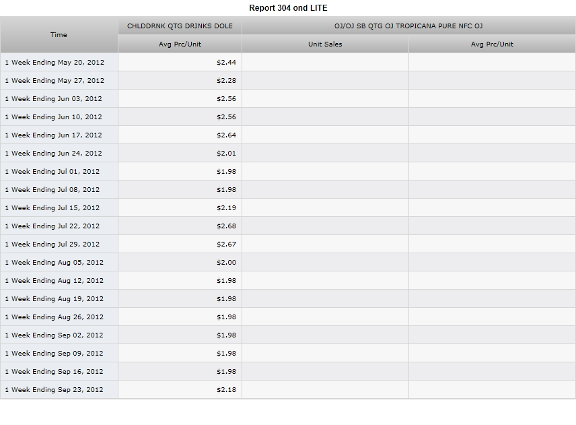
Task: Click the $1.98 price for Sep 16
Action: (226, 371)
